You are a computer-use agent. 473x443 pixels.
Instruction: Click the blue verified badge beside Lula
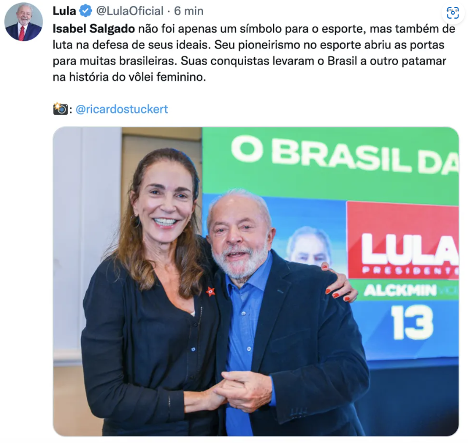[86, 11]
